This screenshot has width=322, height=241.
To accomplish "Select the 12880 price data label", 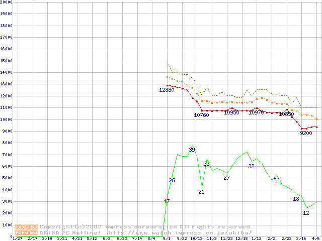I will [167, 90].
